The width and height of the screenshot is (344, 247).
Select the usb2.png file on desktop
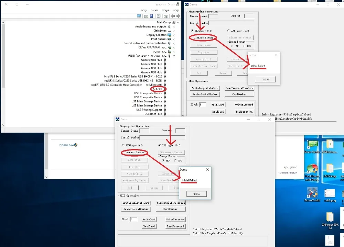[x=330, y=195]
